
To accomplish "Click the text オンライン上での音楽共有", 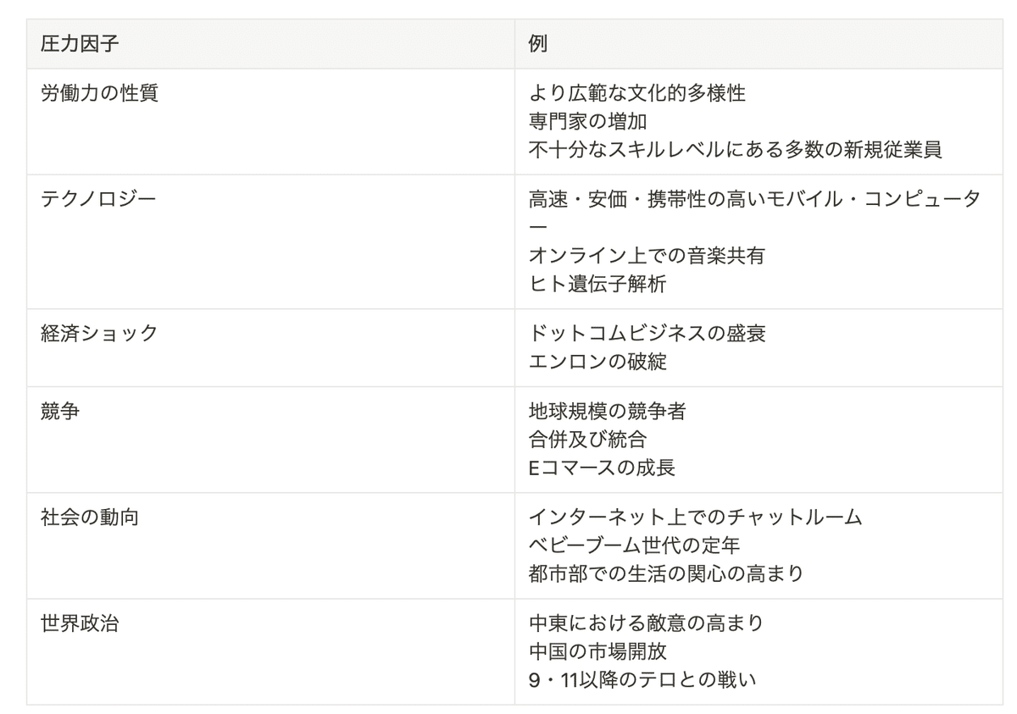I will [647, 256].
